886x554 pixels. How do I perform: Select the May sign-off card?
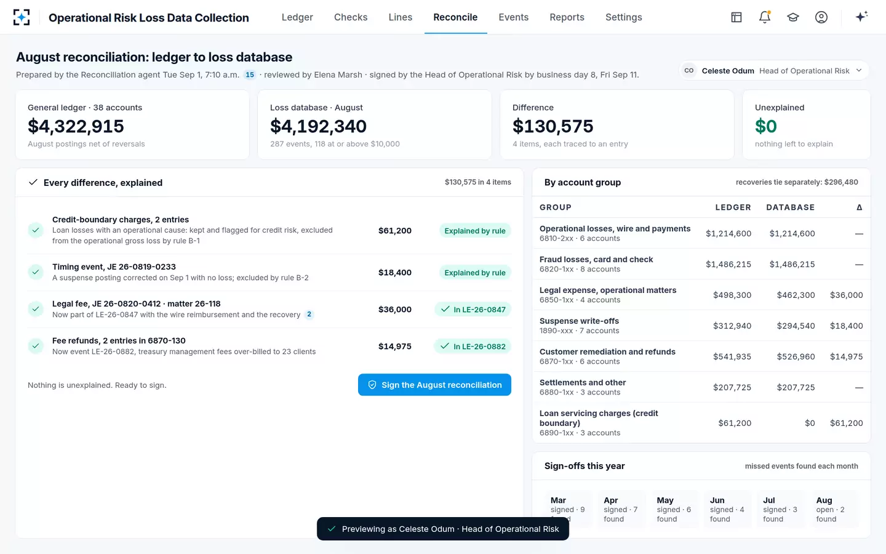[x=674, y=508]
